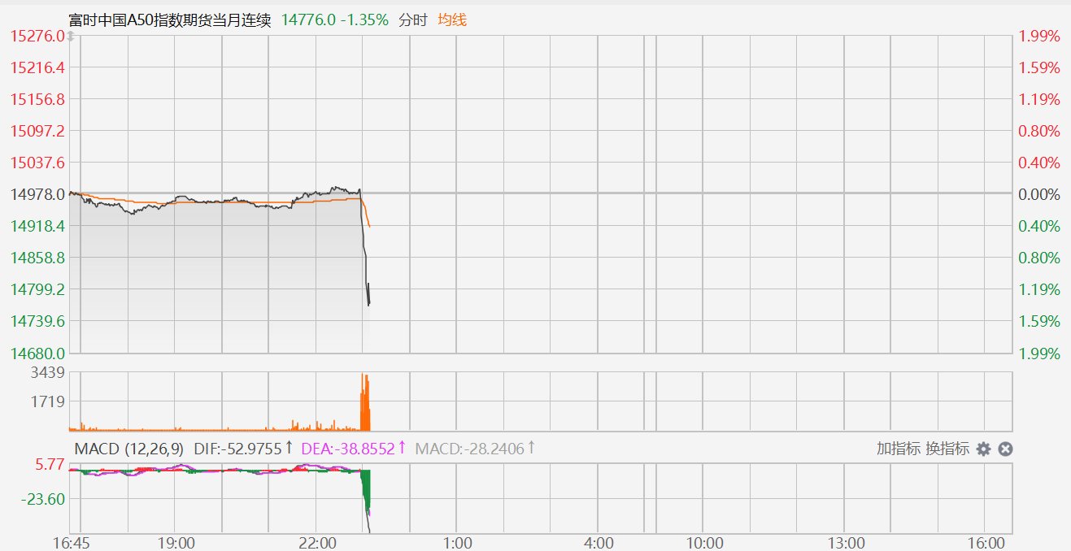The width and height of the screenshot is (1071, 551).
Task: Click the MACD (12,26,9) parameters label
Action: 129,449
